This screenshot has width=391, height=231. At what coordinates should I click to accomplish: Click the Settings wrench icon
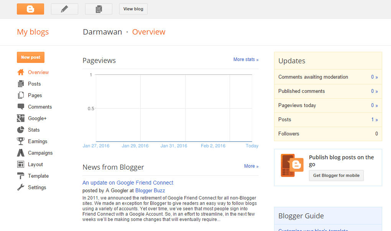point(21,187)
